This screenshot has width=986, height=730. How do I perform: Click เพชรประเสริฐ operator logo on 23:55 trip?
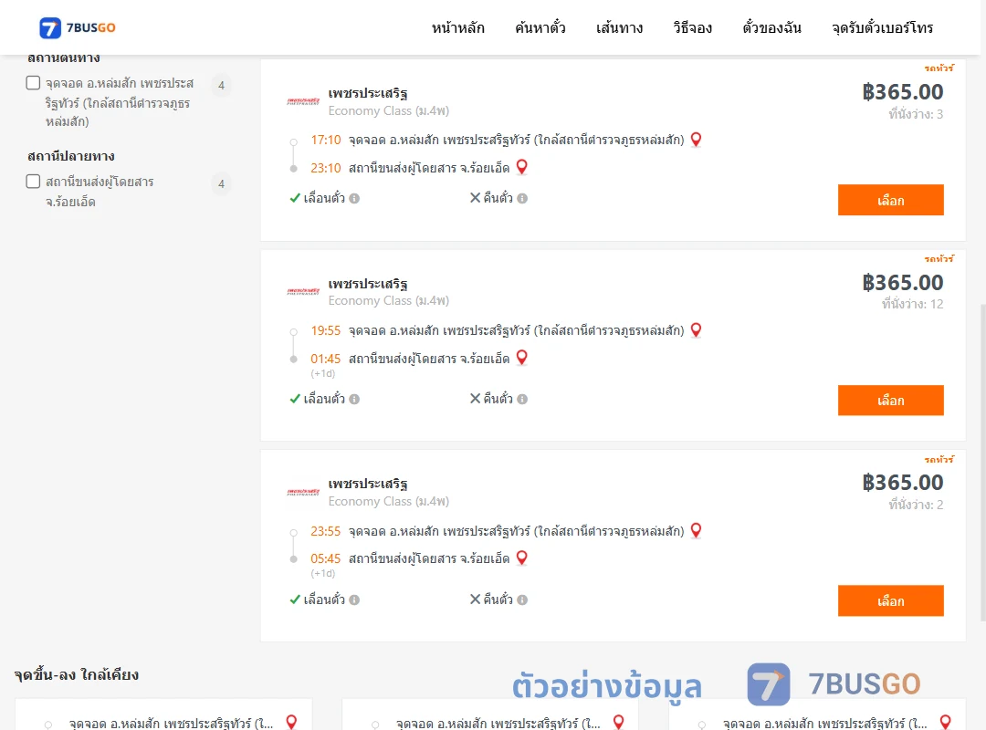(x=303, y=493)
